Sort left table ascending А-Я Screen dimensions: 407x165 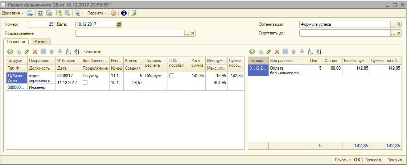[x=69, y=52]
